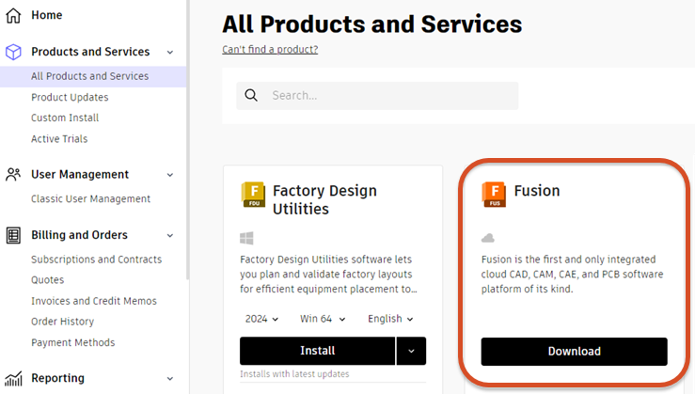The height and width of the screenshot is (394, 695).
Task: Open the Install button's arrow dropdown
Action: (411, 351)
